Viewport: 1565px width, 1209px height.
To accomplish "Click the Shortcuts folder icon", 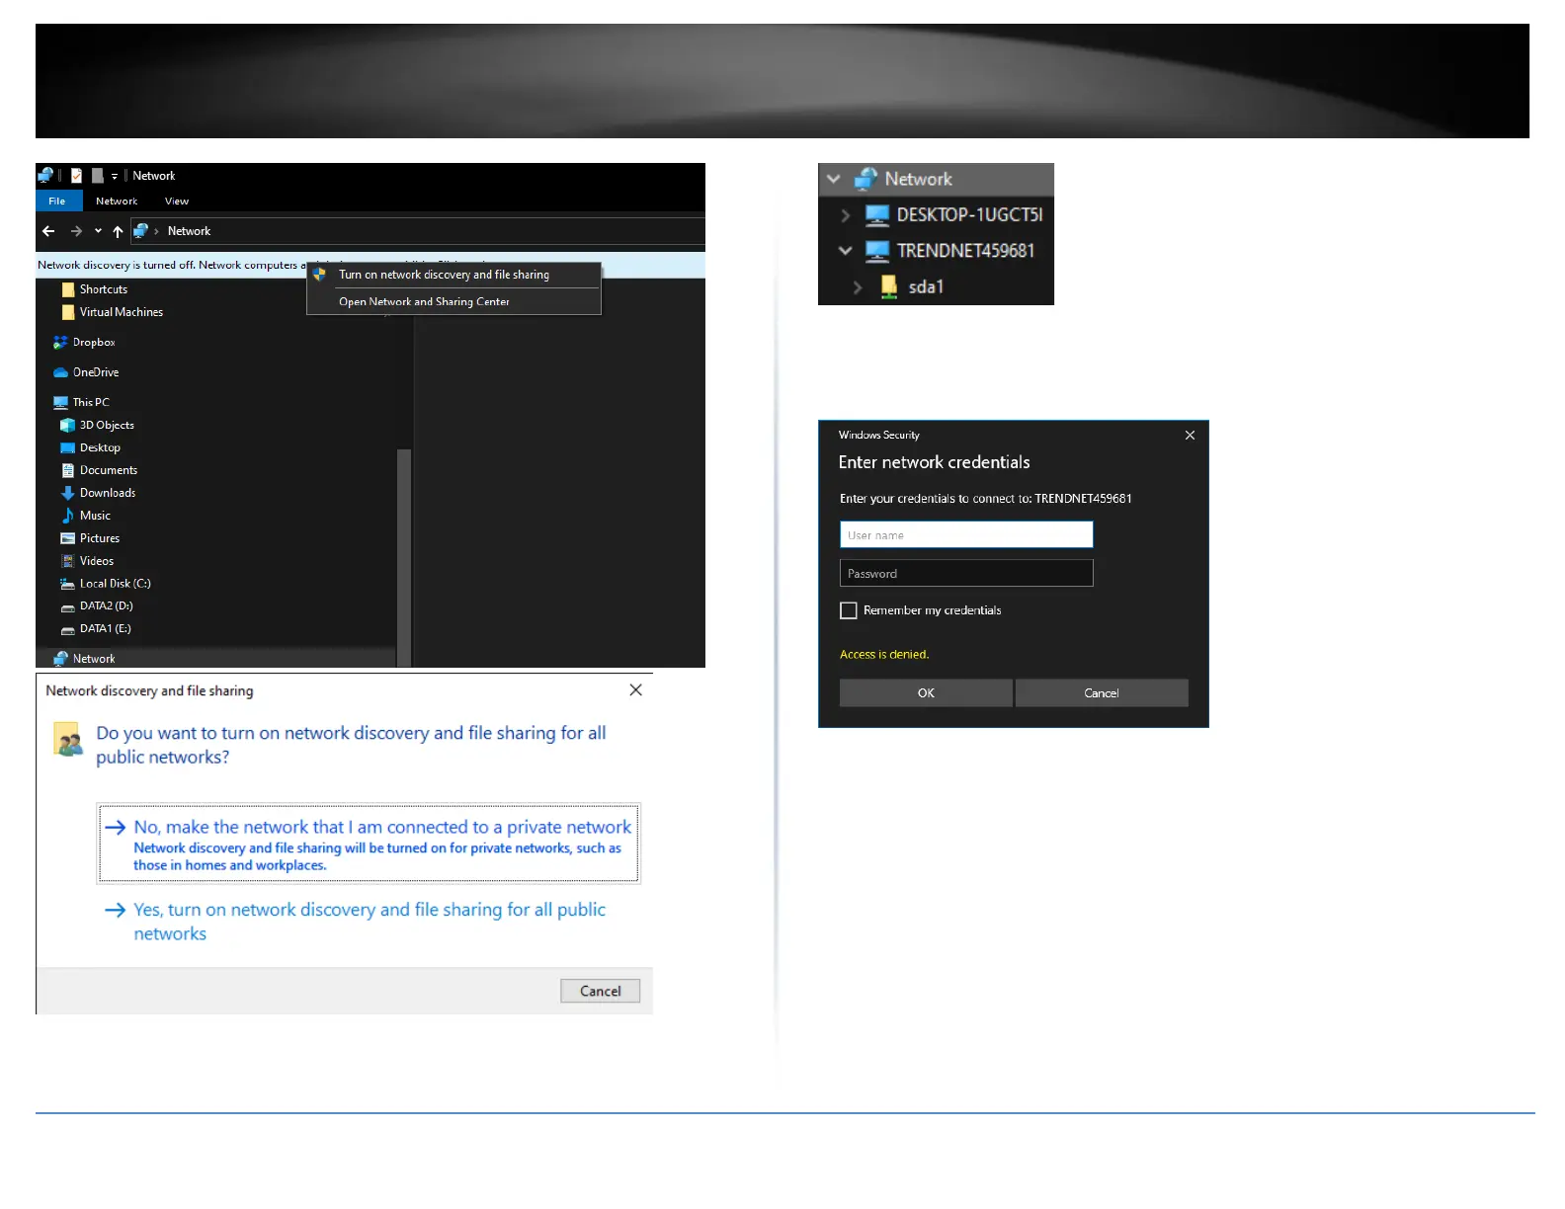I will pyautogui.click(x=68, y=289).
